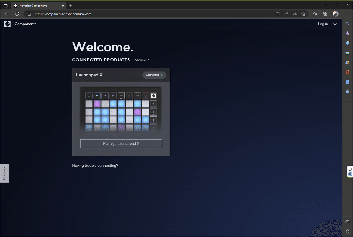Open the Favorites list

point(315,14)
